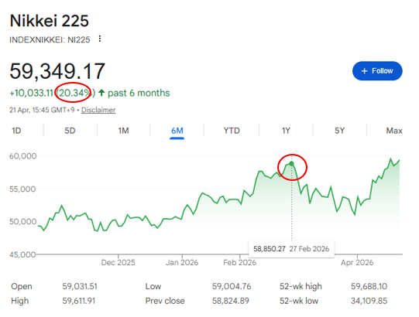Click the Apr 2026 axis label

tap(357, 263)
